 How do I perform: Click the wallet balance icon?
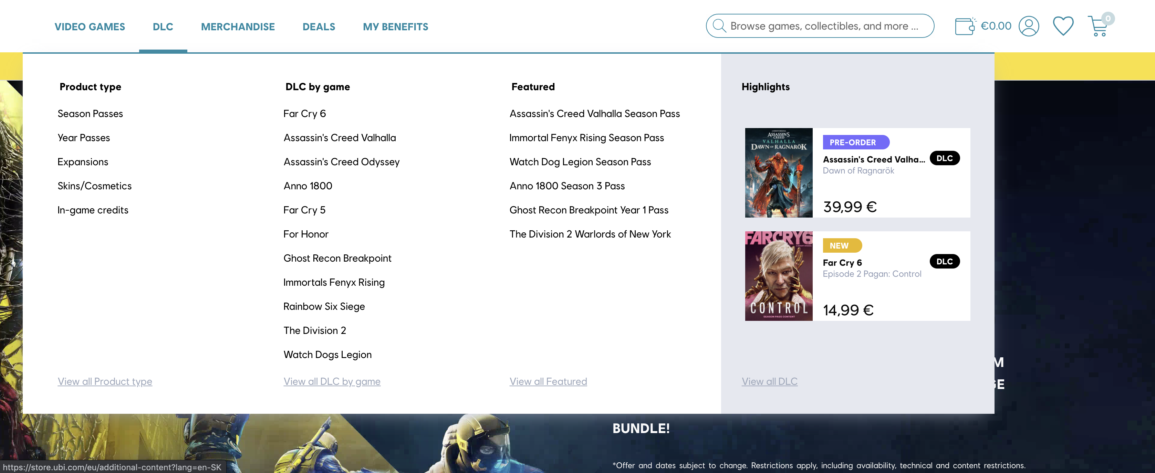965,26
